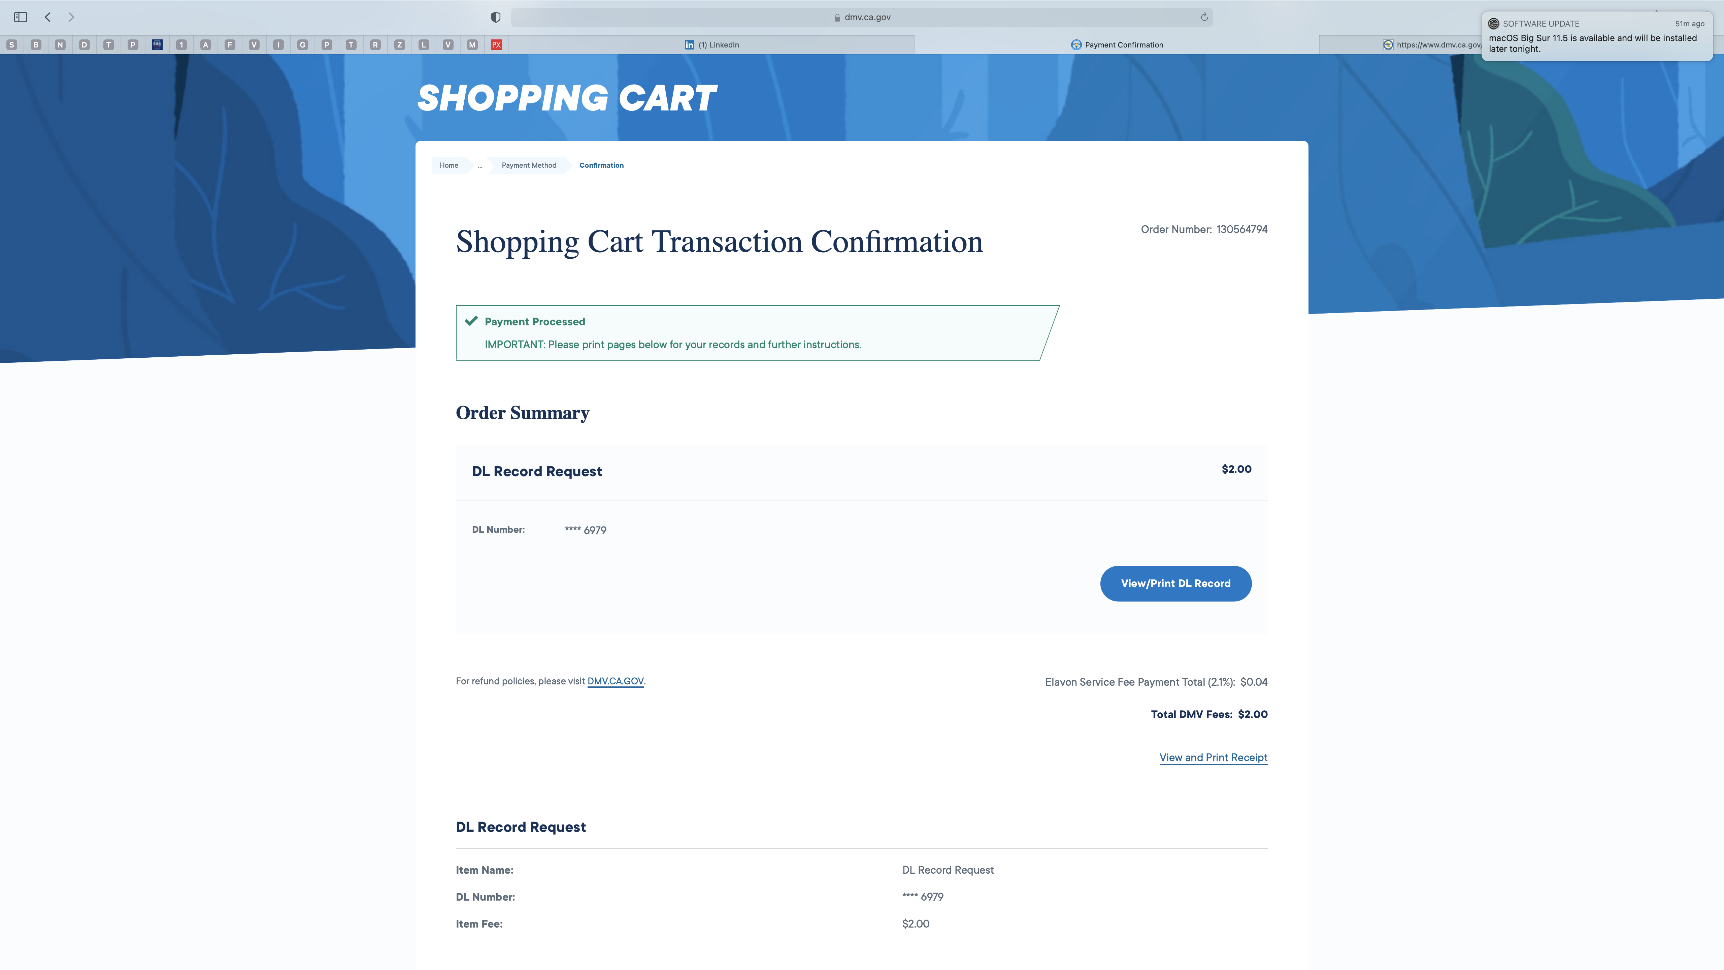Open the SBA pinned tab icon

click(157, 45)
